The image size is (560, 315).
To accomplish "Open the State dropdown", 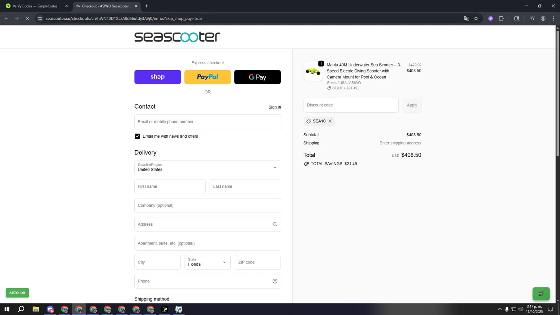I will [208, 262].
